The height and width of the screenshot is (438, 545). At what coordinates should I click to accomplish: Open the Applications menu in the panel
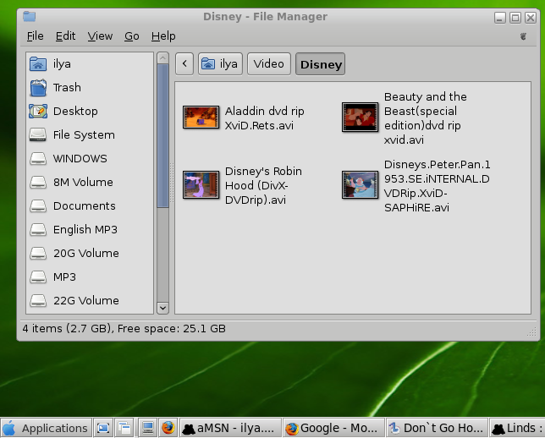47,428
